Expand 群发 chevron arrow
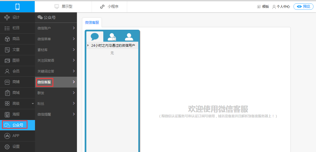 click(74, 93)
